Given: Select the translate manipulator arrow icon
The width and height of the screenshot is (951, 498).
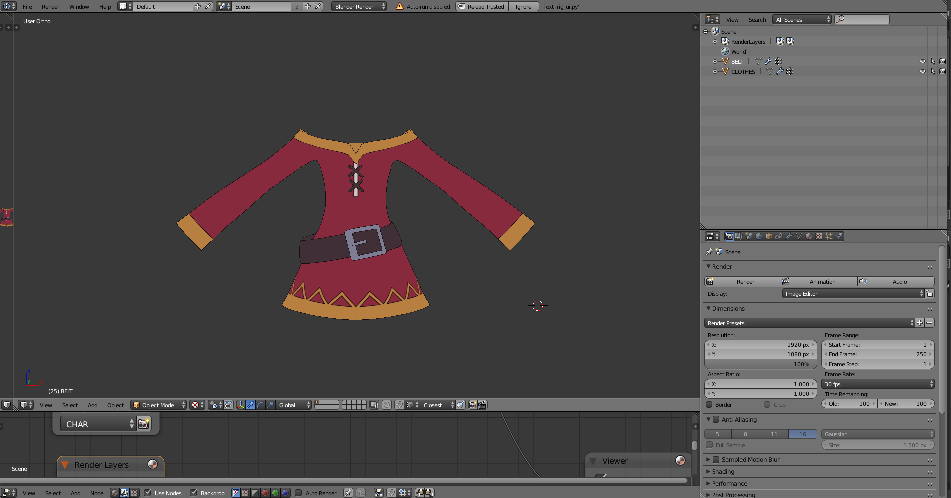Looking at the screenshot, I should pyautogui.click(x=250, y=405).
